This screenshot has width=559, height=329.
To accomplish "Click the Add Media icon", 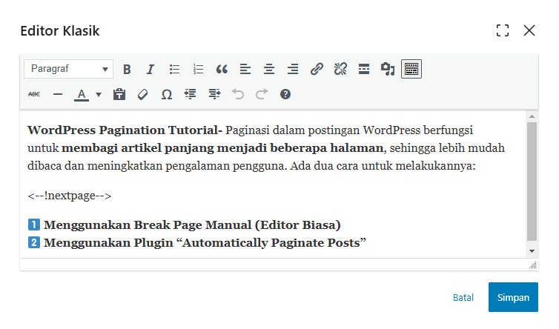I will 388,69.
